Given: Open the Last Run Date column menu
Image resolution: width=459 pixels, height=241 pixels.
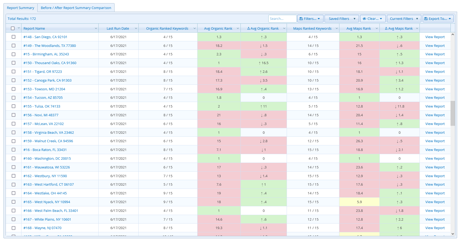Looking at the screenshot, I should click(136, 28).
